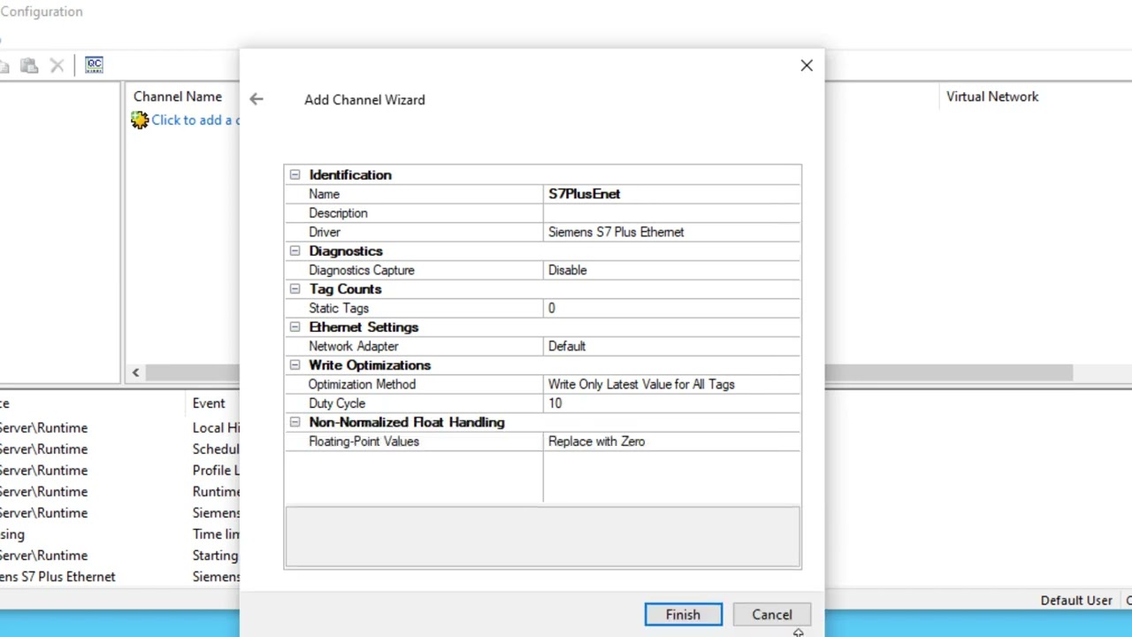Click the Duty Cycle value 10
Viewport: 1132px width, 637px height.
click(672, 403)
